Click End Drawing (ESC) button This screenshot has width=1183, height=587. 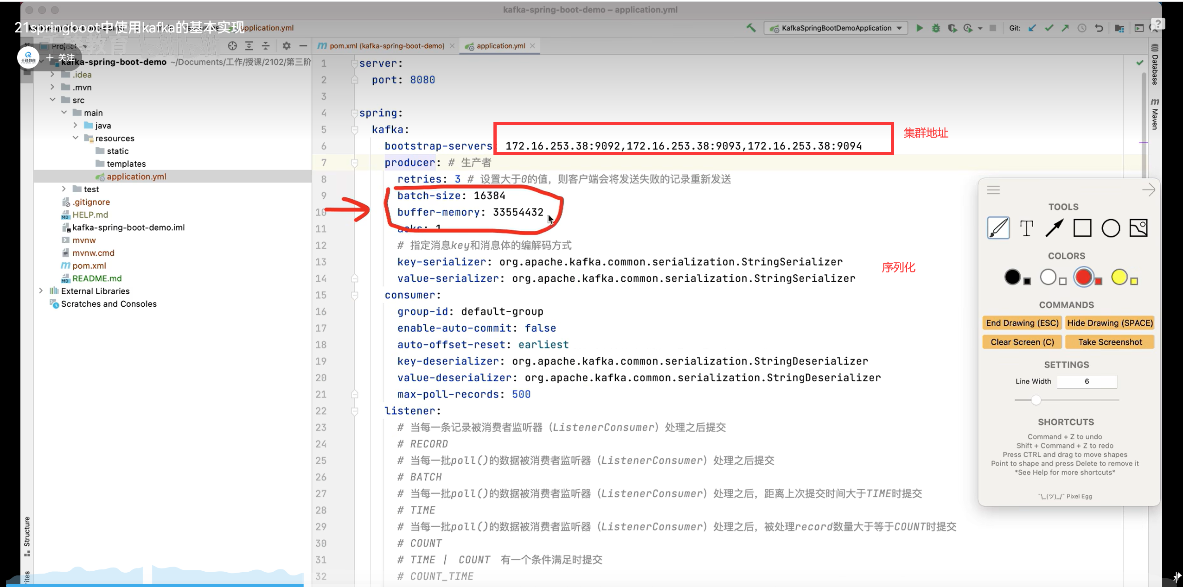point(1022,323)
